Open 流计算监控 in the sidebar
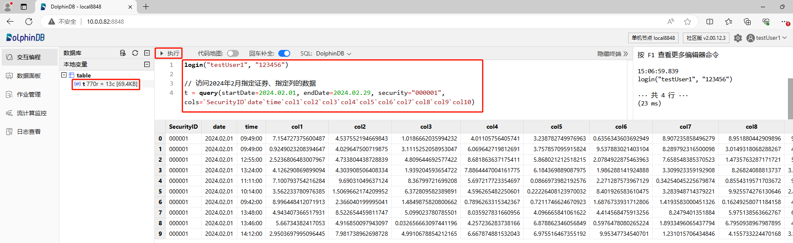Image resolution: width=793 pixels, height=243 pixels. click(x=31, y=113)
